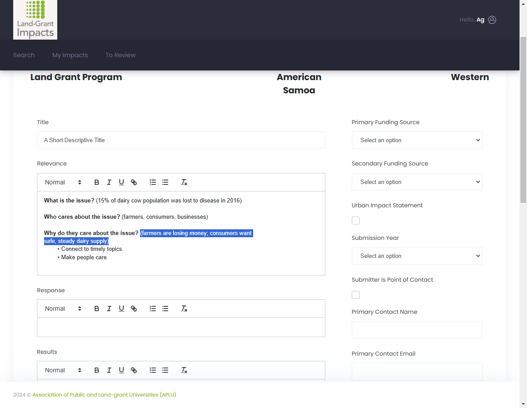Toggle bold in Response editor

(x=96, y=309)
